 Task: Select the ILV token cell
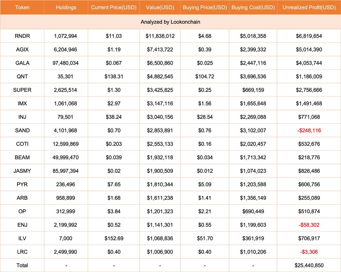(22, 238)
